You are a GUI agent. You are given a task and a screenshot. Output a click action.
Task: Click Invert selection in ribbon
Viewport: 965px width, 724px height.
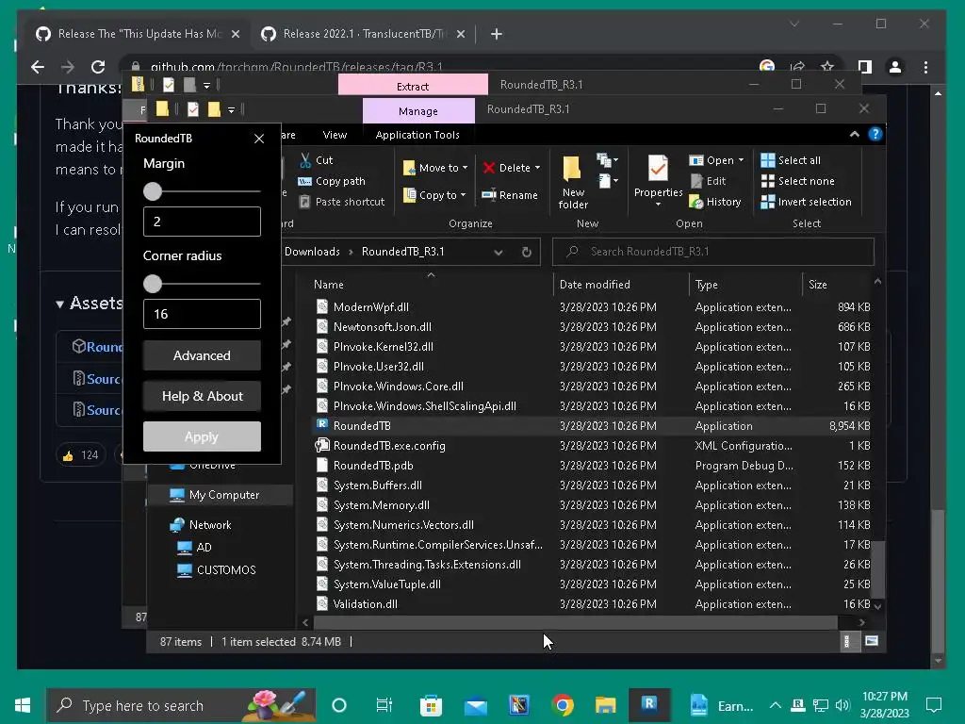tap(807, 202)
